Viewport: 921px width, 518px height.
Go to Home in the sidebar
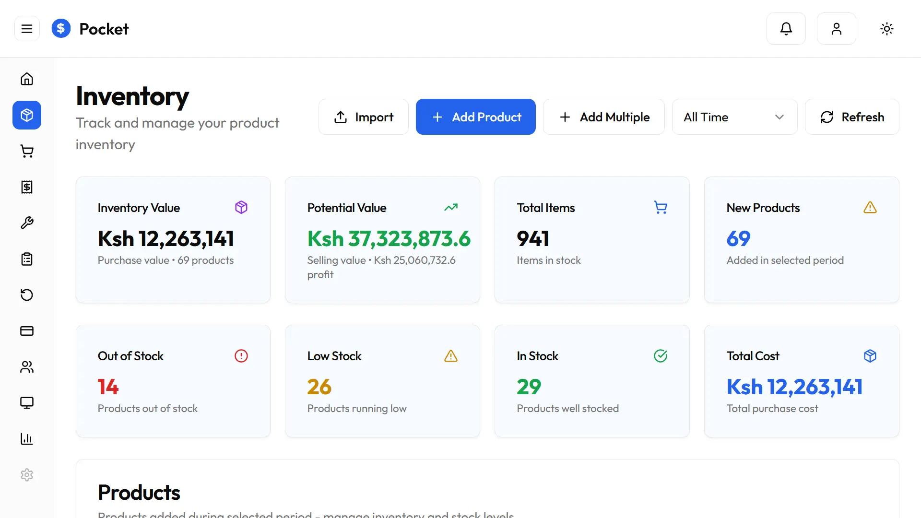(x=27, y=79)
